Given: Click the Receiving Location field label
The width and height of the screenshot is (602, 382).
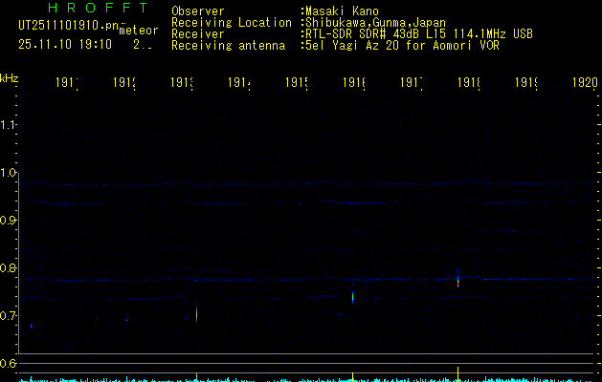Looking at the screenshot, I should (x=231, y=23).
